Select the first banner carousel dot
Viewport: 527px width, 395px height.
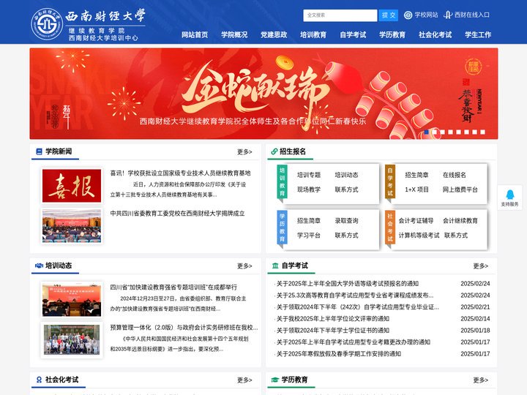[x=426, y=132]
